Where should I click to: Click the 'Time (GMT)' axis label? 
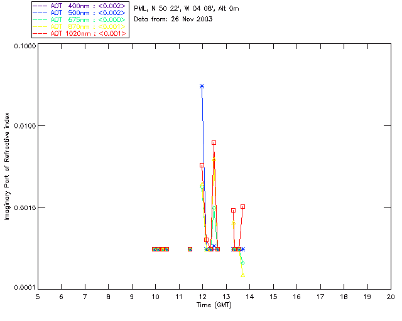tap(214, 305)
